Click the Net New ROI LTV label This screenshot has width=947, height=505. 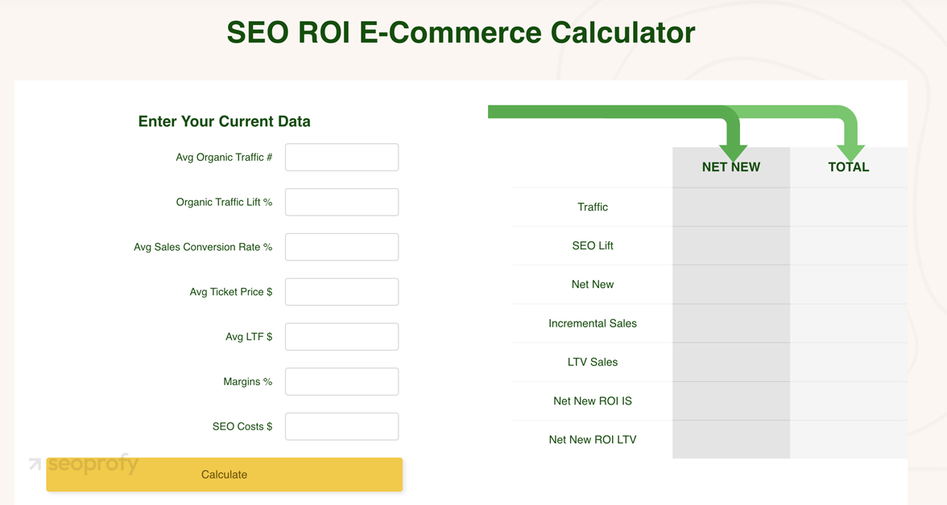pyautogui.click(x=593, y=440)
